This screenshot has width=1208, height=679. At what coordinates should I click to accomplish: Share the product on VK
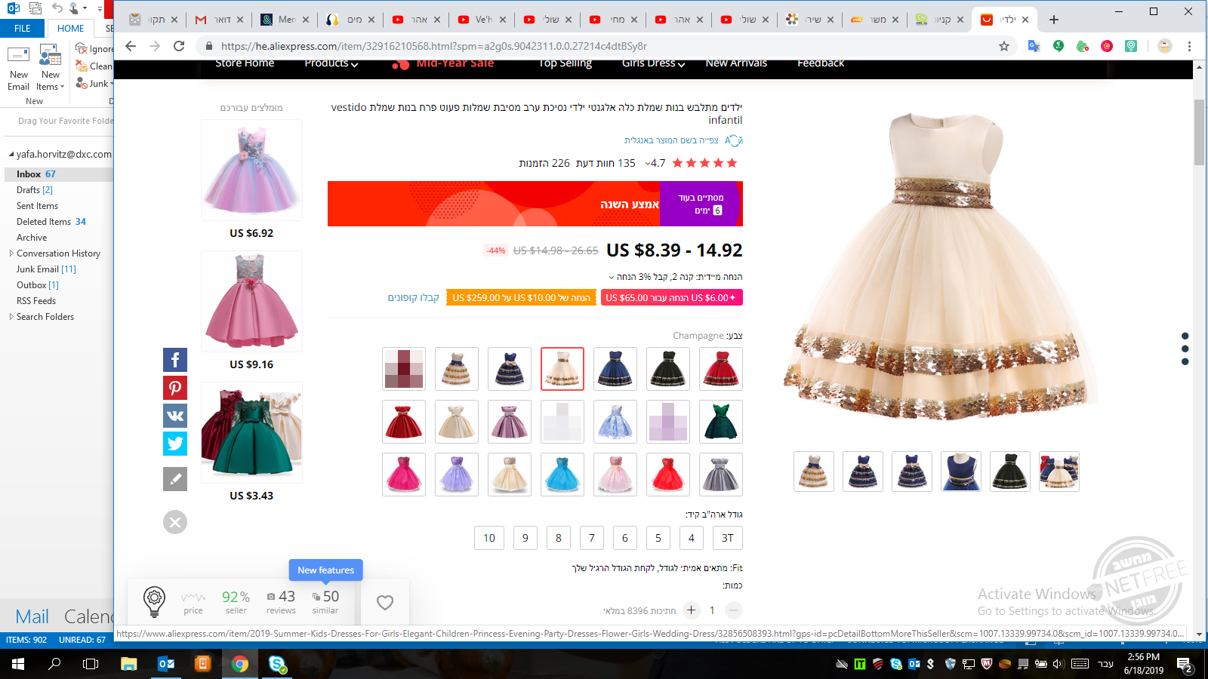click(x=174, y=416)
